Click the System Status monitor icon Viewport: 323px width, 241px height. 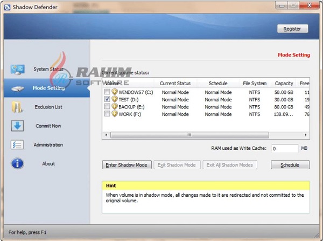coord(18,70)
